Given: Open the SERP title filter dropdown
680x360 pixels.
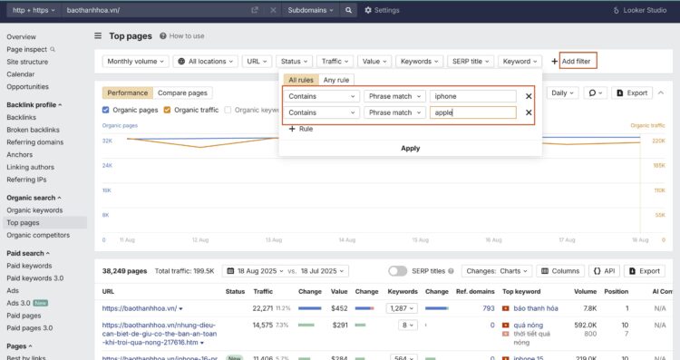Looking at the screenshot, I should [x=470, y=61].
